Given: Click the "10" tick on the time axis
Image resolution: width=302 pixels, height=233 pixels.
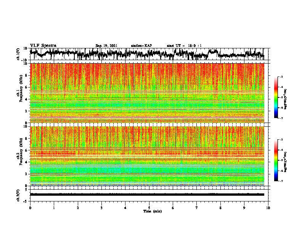Looking at the screenshot, I should tap(268, 208).
